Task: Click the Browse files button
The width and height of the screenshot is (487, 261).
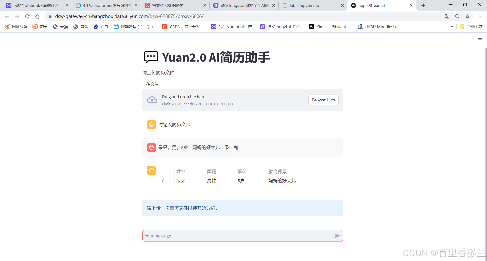Action: pyautogui.click(x=323, y=100)
